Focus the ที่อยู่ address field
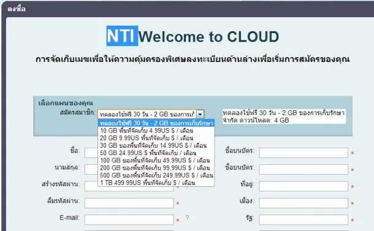Screen dimensions: 374x231 [x=303, y=186]
